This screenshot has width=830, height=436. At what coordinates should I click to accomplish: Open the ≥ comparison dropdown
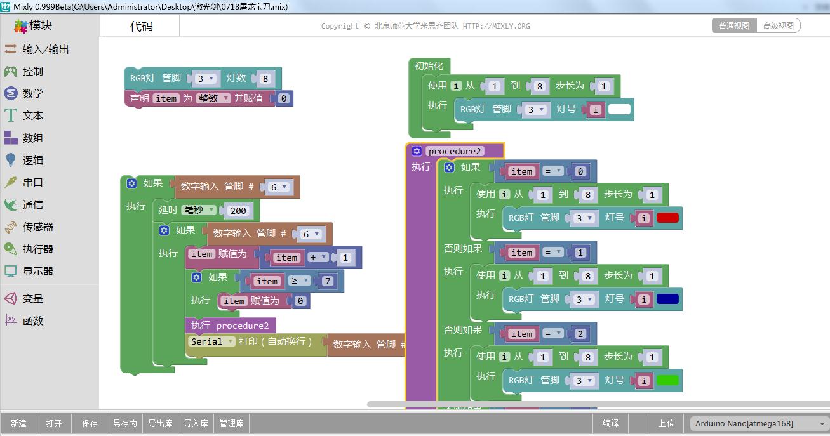tap(300, 281)
